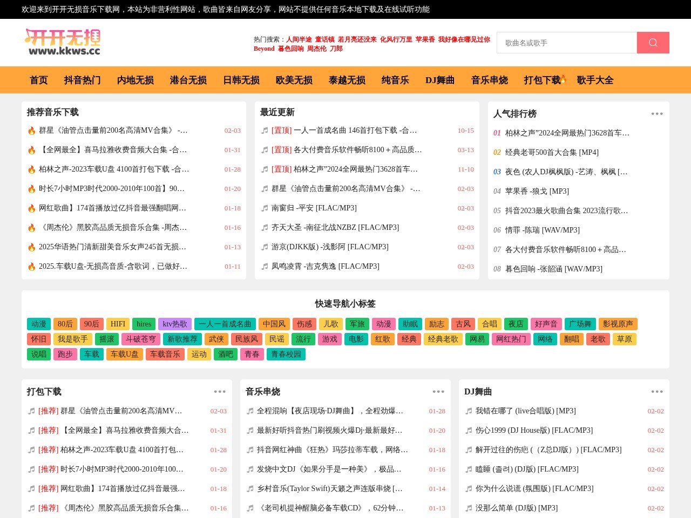Open the 周杰伦 hot search keyword
The height and width of the screenshot is (518, 691).
click(316, 49)
